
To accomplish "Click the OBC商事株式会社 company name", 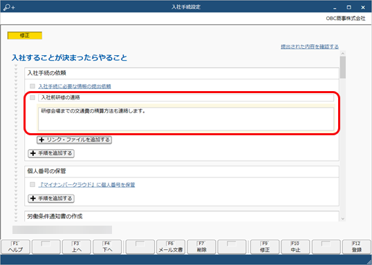I will coord(346,19).
